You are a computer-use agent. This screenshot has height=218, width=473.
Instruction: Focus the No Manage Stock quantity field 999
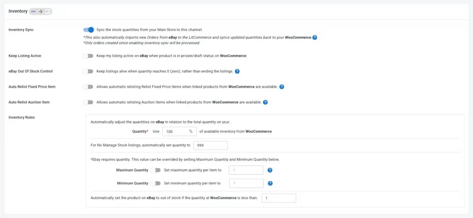coord(210,145)
